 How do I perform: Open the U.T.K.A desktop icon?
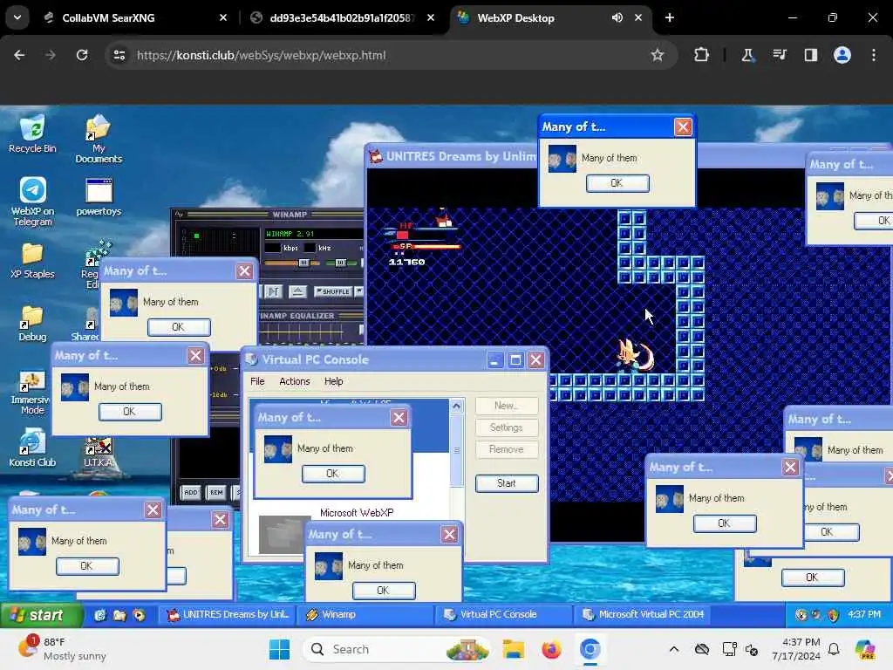pyautogui.click(x=99, y=453)
